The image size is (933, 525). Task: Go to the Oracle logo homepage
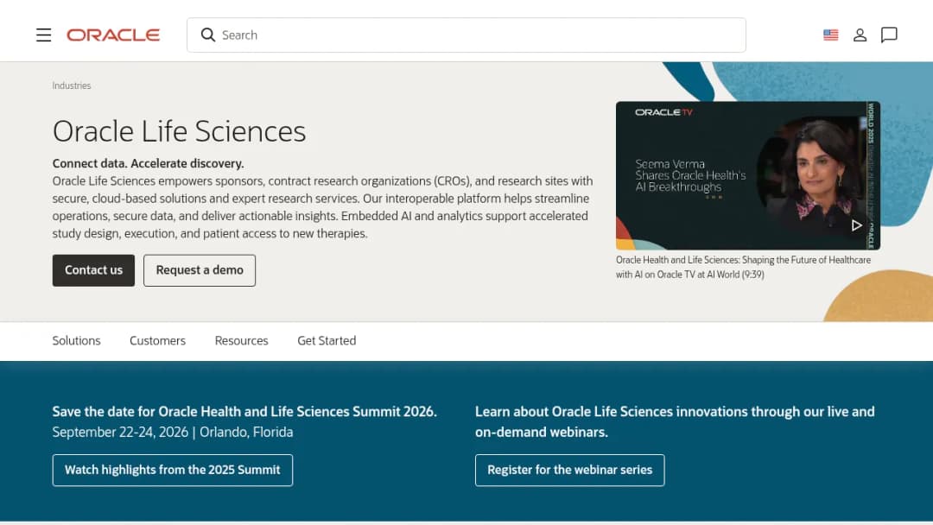coord(113,35)
